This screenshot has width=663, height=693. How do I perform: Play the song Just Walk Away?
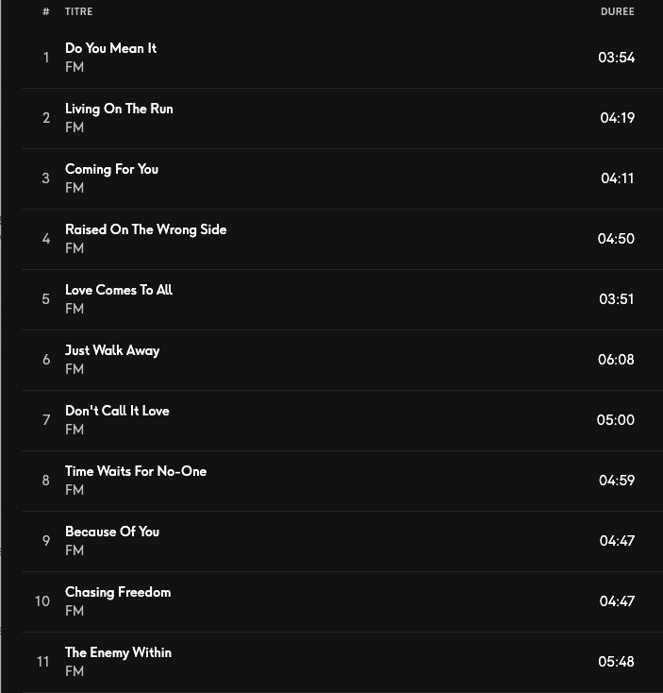112,350
